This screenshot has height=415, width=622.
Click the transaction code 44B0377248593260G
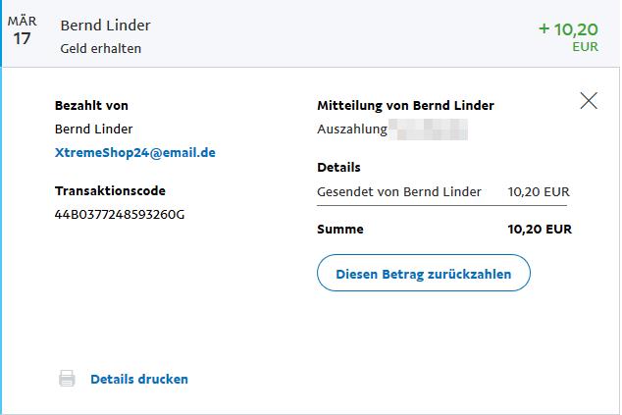pyautogui.click(x=120, y=214)
